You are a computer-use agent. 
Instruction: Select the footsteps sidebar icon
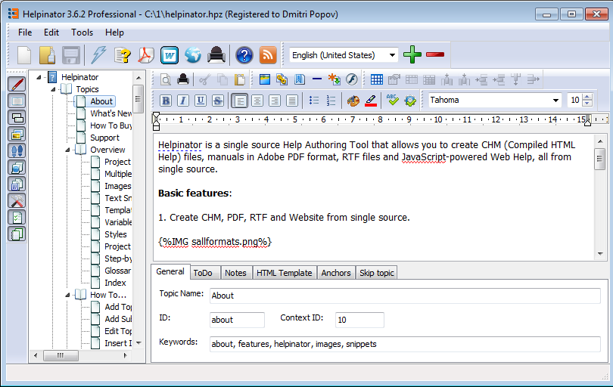coord(17,150)
